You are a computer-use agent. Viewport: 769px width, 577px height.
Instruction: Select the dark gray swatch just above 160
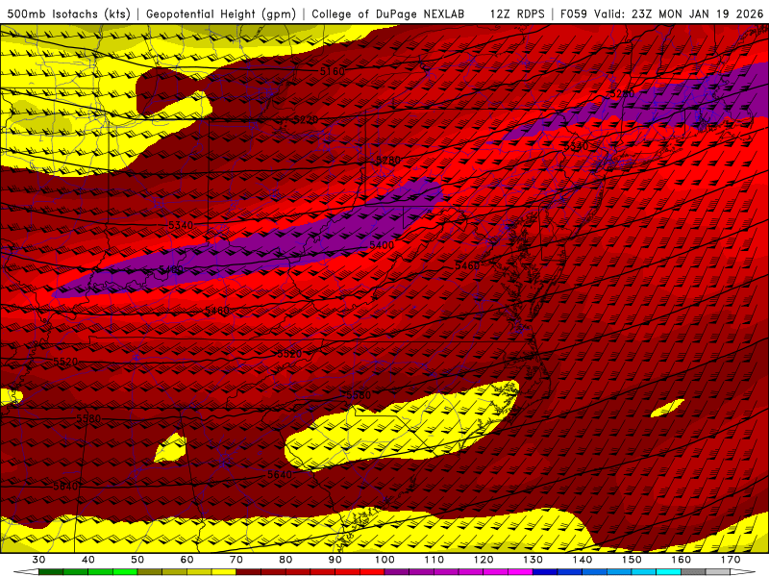tap(693, 572)
